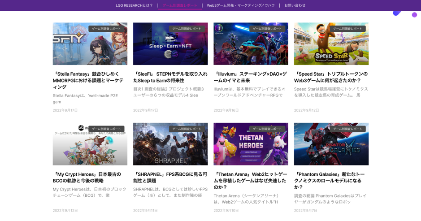This screenshot has height=221, width=421.
Task: Click the date 2022年9月17日 under Stella Fantasy
Action: coord(65,110)
